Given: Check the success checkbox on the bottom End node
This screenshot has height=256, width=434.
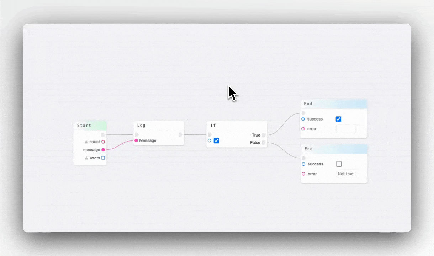Looking at the screenshot, I should click(339, 164).
